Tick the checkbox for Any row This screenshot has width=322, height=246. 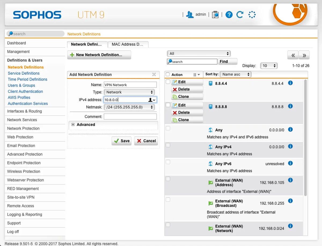168,128
